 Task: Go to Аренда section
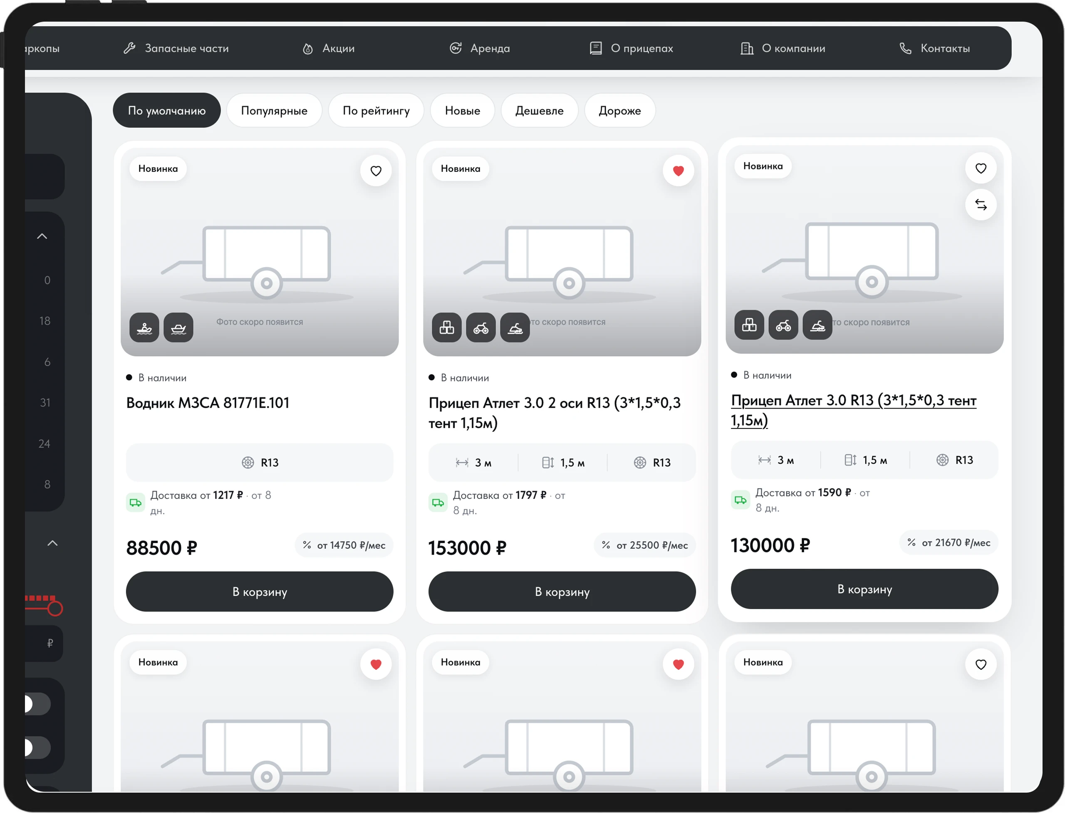tap(480, 48)
